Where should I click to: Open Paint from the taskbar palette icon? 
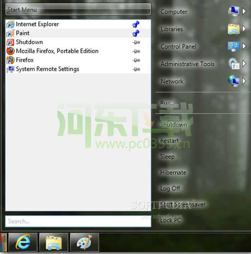85,242
